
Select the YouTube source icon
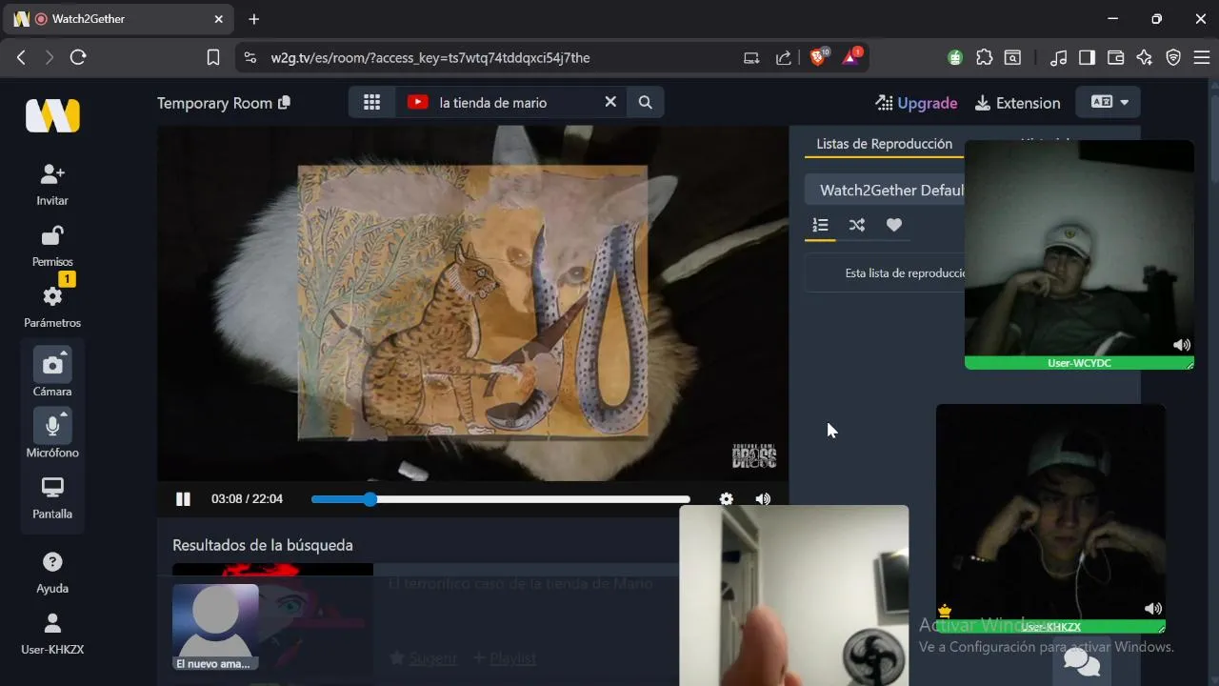coord(417,102)
